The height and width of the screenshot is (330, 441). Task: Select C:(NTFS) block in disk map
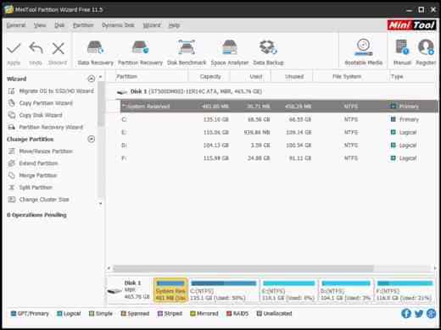(224, 290)
